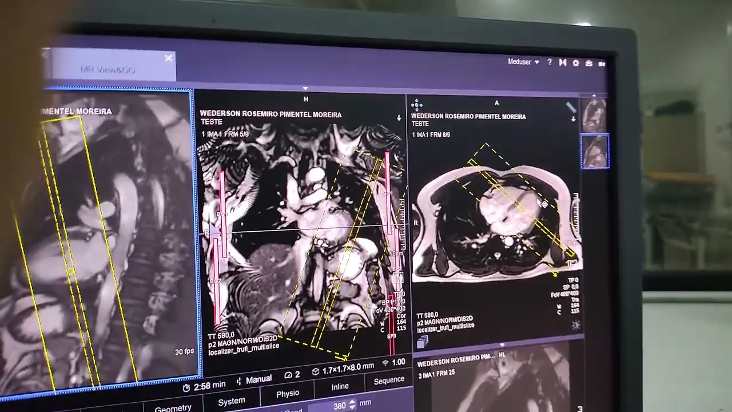Click the brightness sun icon in axial view
Viewport: 732px width, 412px height.
pyautogui.click(x=575, y=324)
